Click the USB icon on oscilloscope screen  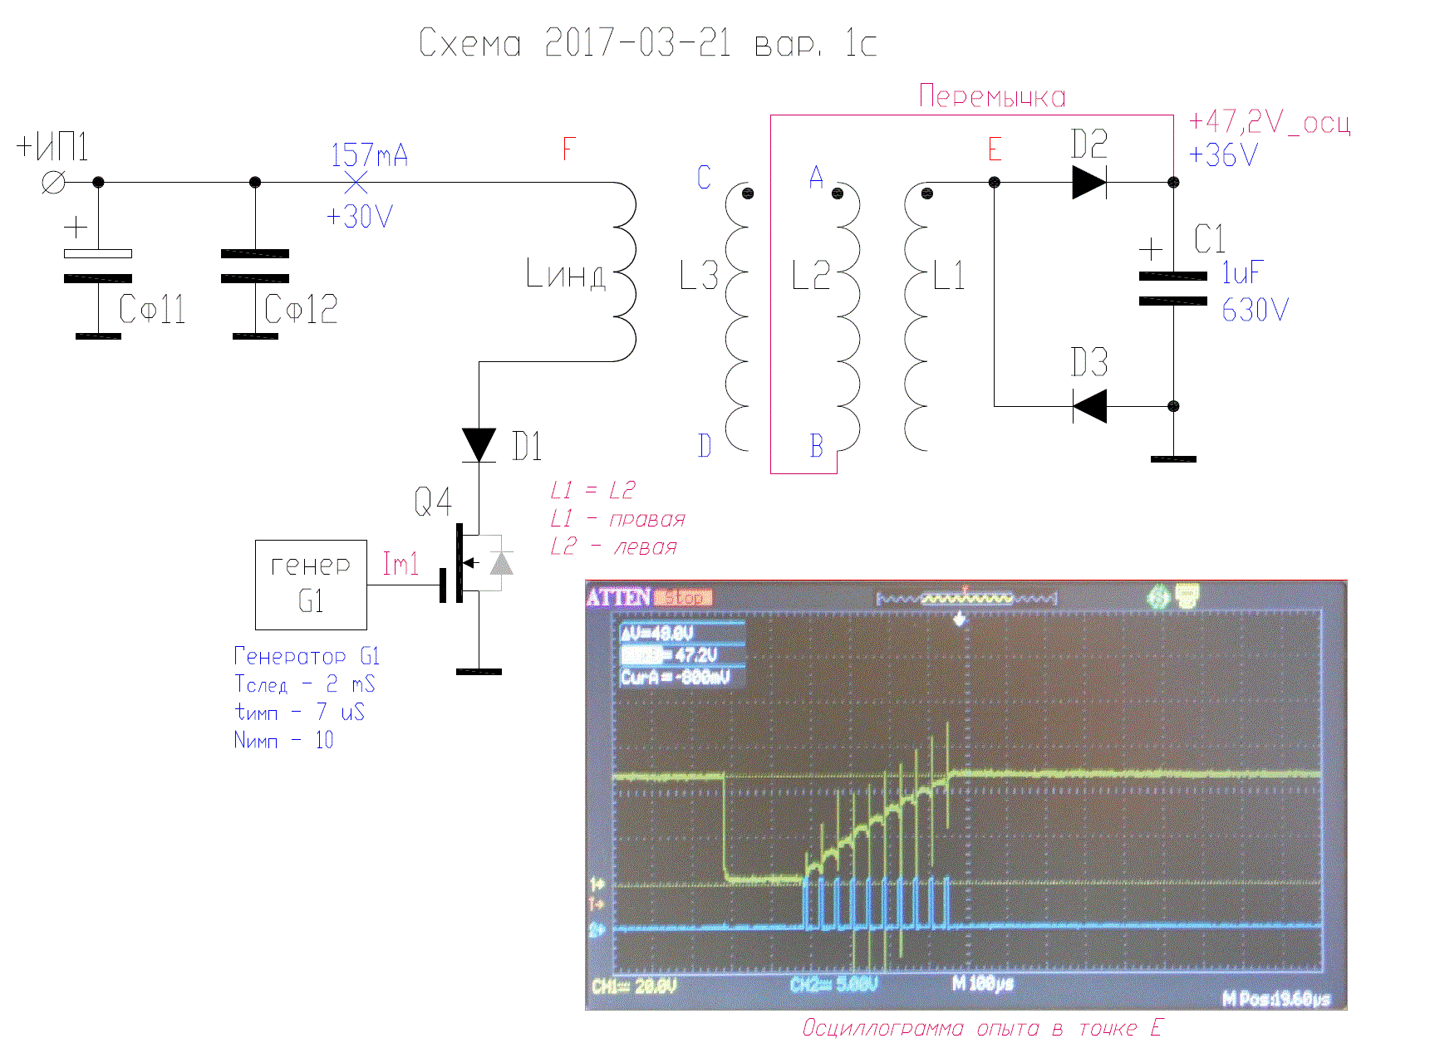[1188, 595]
